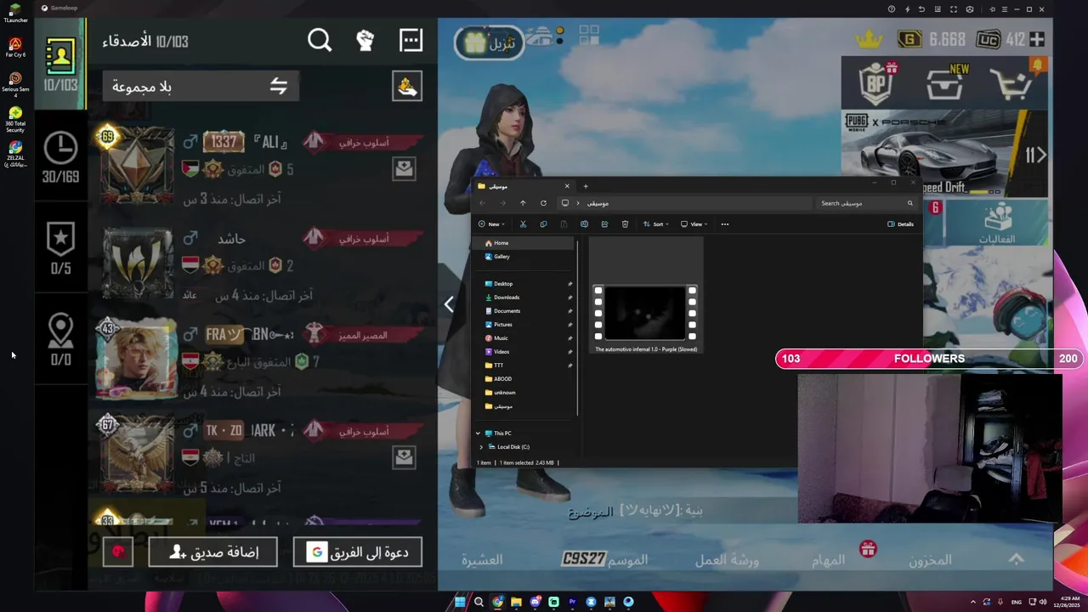Open the inventory tab at bottom
Image resolution: width=1088 pixels, height=612 pixels.
[930, 559]
